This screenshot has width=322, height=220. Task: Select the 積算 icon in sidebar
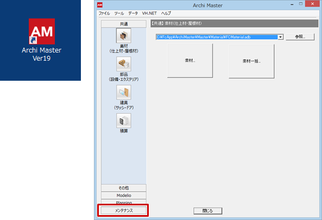coord(124,120)
